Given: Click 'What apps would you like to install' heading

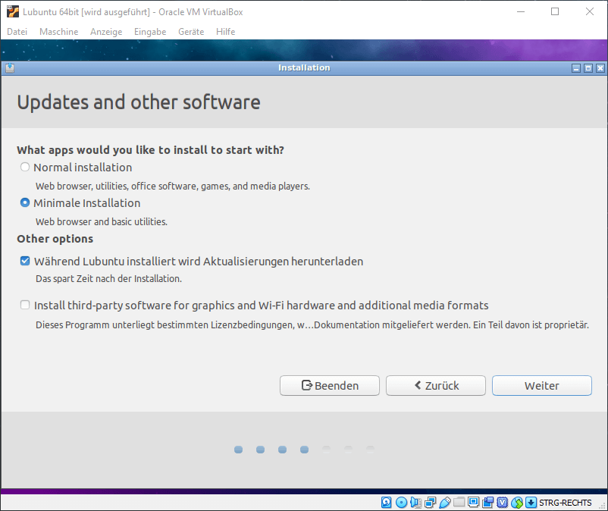Looking at the screenshot, I should tap(150, 150).
